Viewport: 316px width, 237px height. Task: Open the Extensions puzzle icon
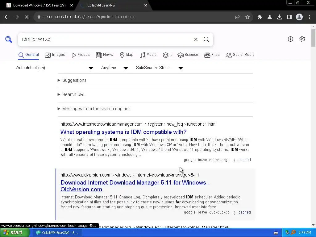pos(260,17)
